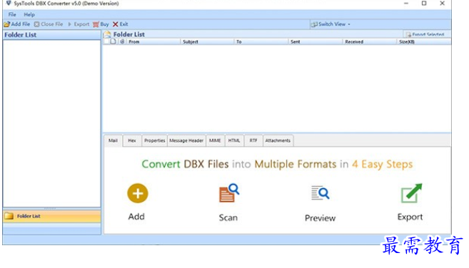The image size is (469, 268).
Task: Toggle the select-all checkbox in header
Action: click(106, 41)
